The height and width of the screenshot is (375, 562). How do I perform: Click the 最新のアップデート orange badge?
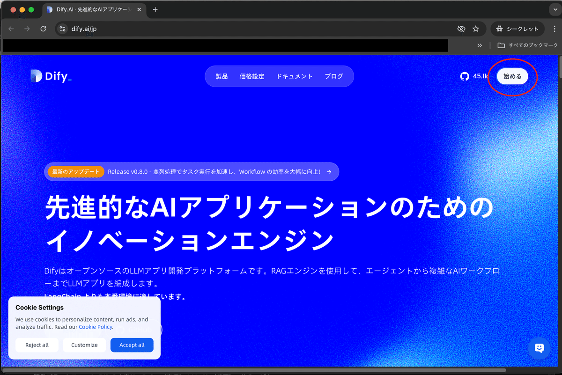[x=76, y=172]
